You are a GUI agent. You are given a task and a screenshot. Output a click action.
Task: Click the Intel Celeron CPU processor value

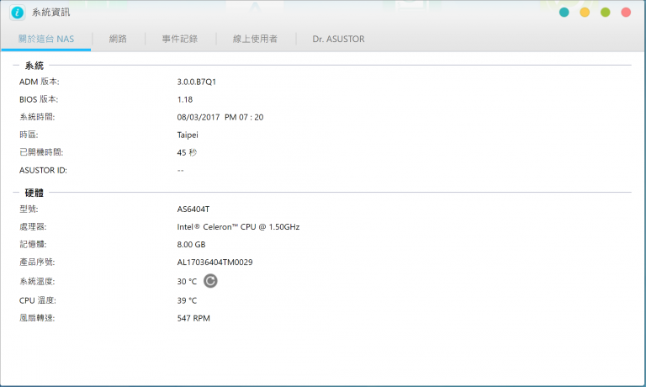pos(238,227)
